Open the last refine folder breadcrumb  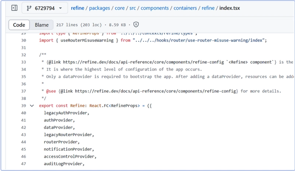pyautogui.click(x=208, y=8)
